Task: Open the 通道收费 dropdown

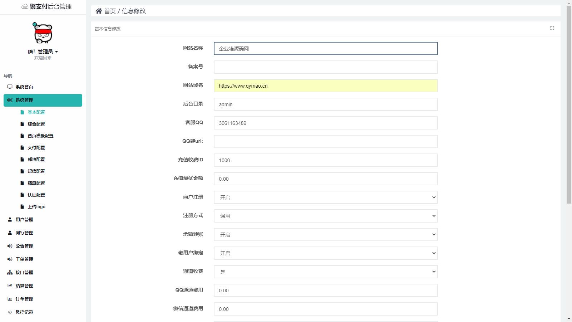Action: pos(325,272)
